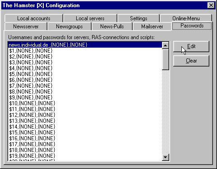
Task: Select the $11,{NONE},{NONE} entry
Action: click(x=85, y=109)
